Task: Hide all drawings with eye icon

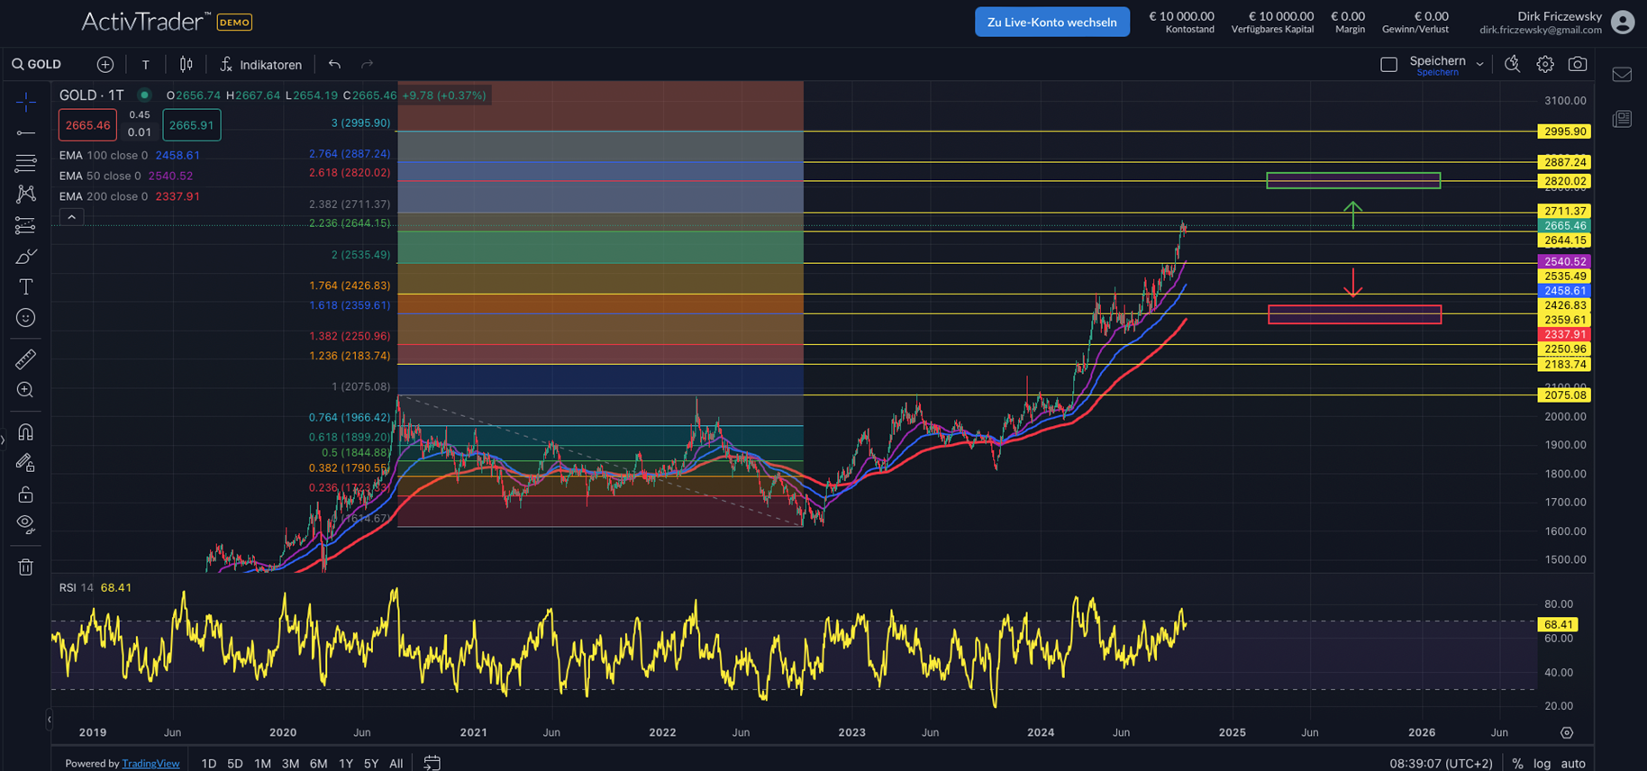Action: (x=25, y=524)
